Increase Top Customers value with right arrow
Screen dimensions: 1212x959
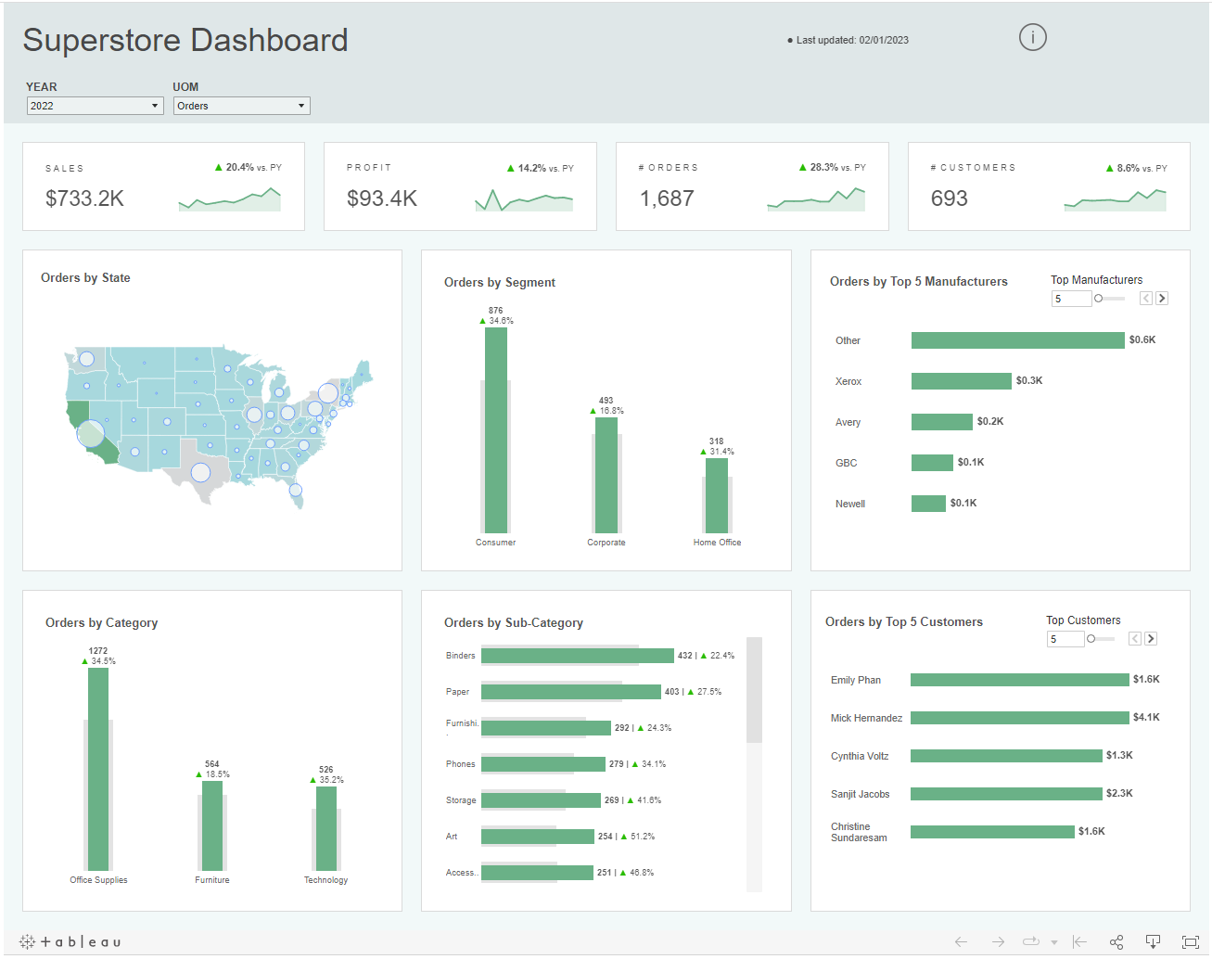click(x=1151, y=639)
